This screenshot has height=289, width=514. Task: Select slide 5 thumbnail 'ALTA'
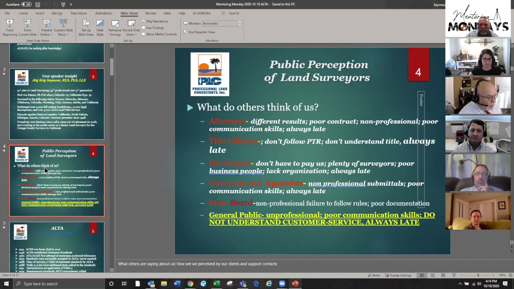pos(57,247)
